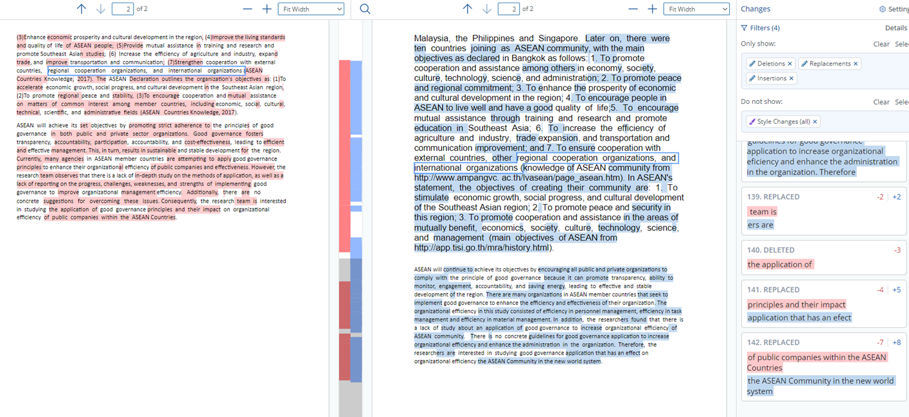This screenshot has height=417, width=909.
Task: Remove the Deletions filter chip
Action: tap(790, 64)
